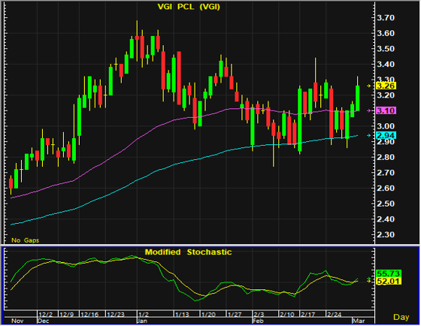Click the 3.00 price axis label
The height and width of the screenshot is (326, 421).
point(386,126)
